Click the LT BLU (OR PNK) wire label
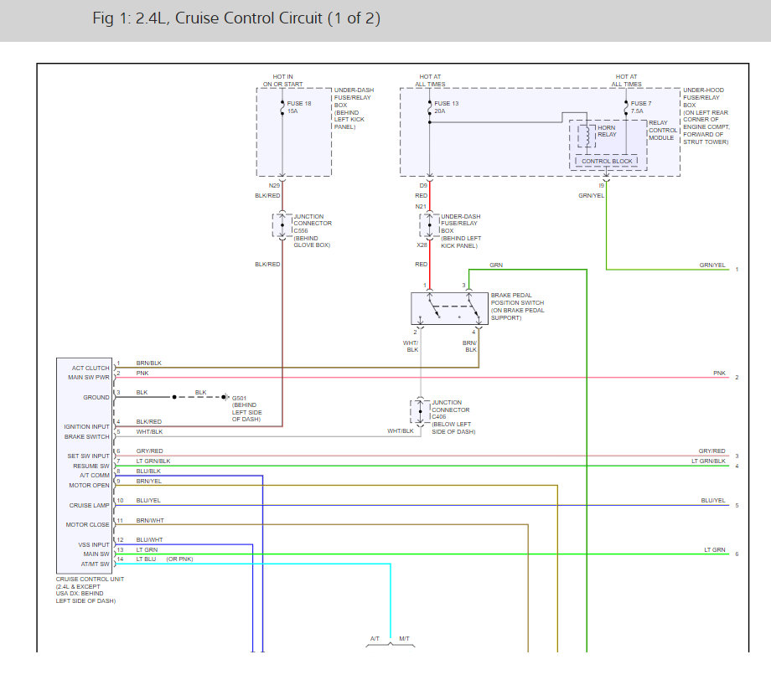This screenshot has height=675, width=771. point(165,559)
